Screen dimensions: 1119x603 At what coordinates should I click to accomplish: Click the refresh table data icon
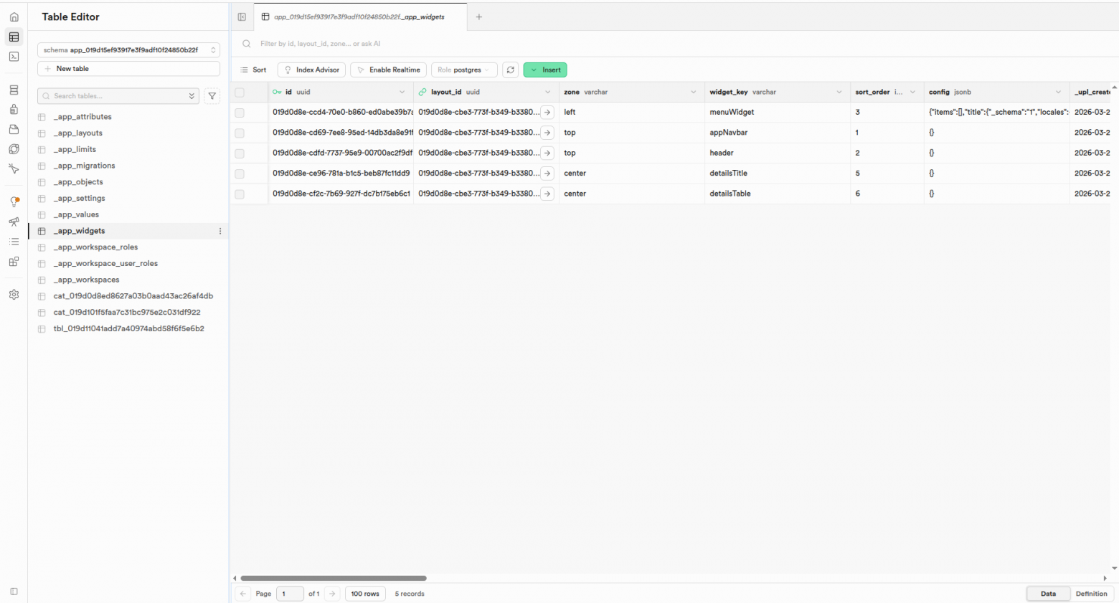click(510, 70)
